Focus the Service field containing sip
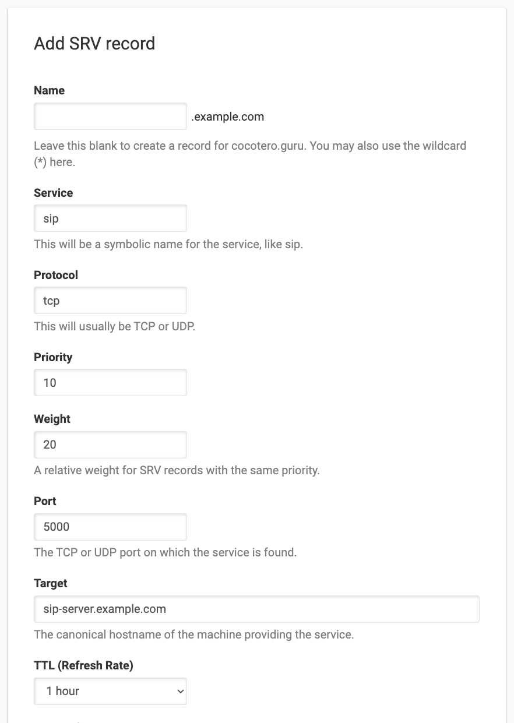 tap(110, 218)
